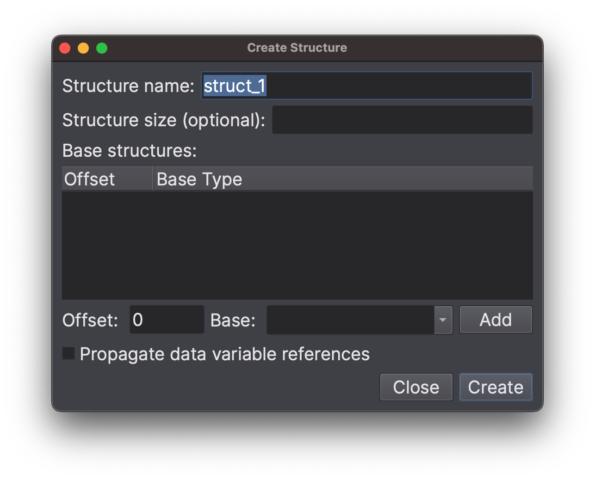Click the Structure name text field

coord(367,86)
